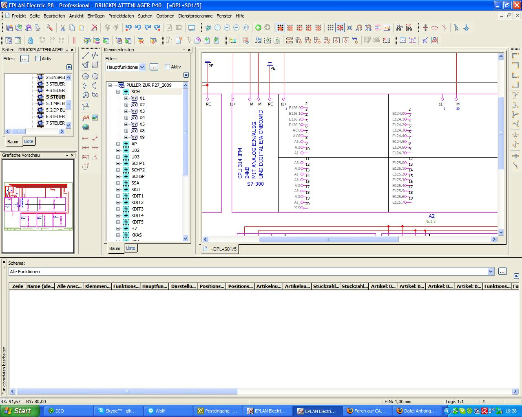This screenshot has height=417, width=522.
Task: Open the Projektdaten menu
Action: click(x=121, y=16)
